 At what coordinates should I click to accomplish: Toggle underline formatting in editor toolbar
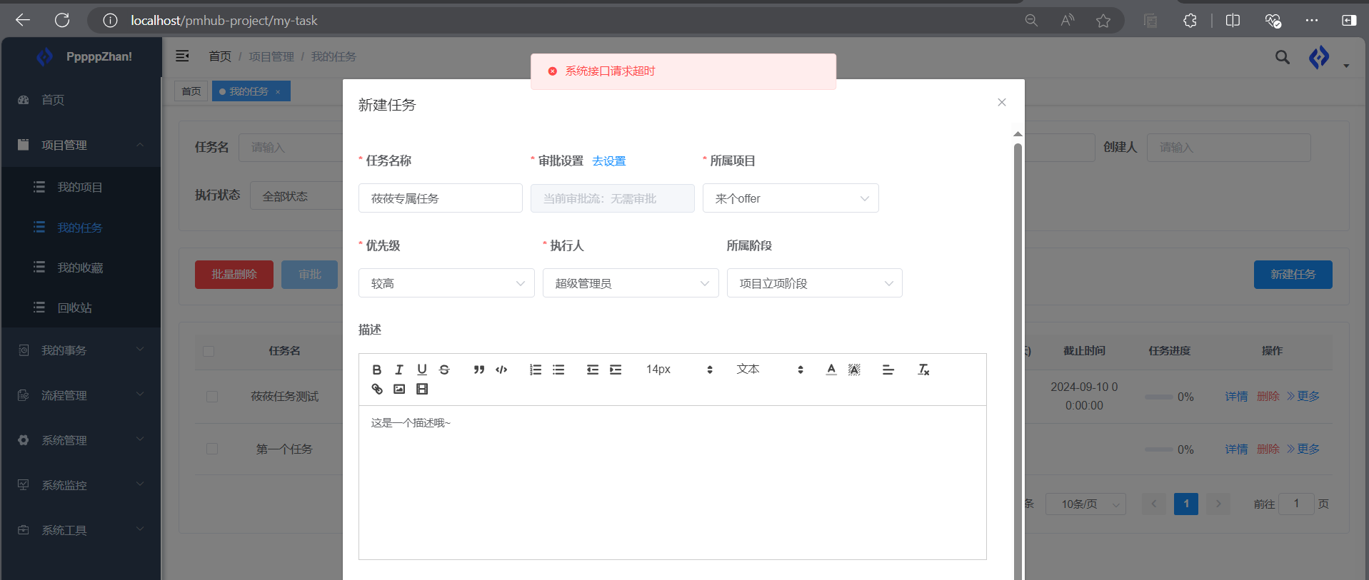coord(422,370)
